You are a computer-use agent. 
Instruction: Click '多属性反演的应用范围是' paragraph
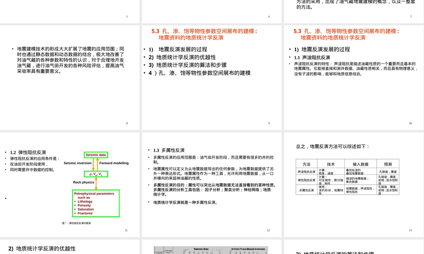click(213, 160)
